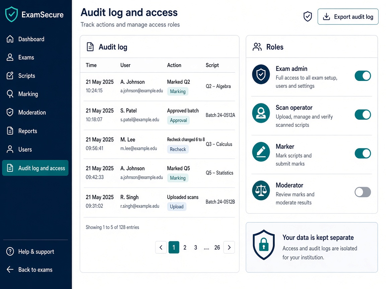Disable the Scan operator role toggle
386x289 pixels.
(363, 114)
